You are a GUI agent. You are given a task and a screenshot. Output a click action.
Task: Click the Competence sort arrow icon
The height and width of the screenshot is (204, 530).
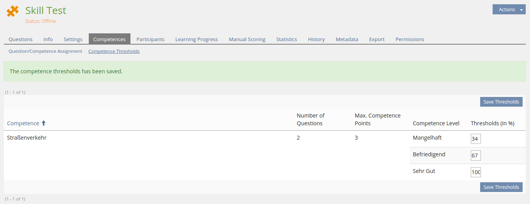point(44,123)
